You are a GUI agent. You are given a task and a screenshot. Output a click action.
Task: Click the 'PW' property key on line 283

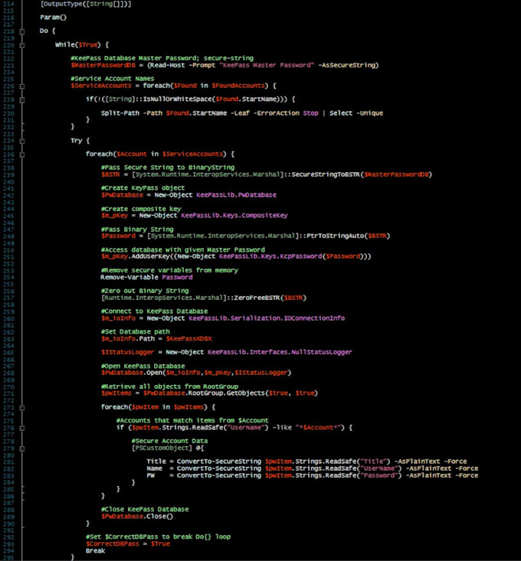coord(151,475)
